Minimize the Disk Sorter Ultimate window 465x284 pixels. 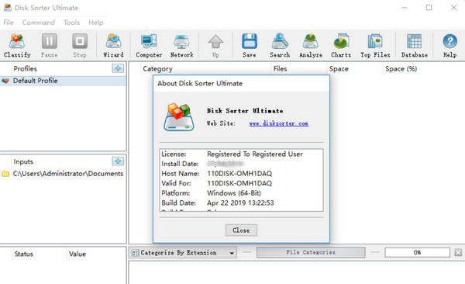(x=405, y=8)
